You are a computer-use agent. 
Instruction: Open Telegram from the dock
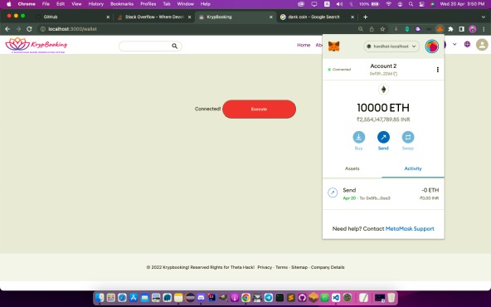[x=269, y=297]
